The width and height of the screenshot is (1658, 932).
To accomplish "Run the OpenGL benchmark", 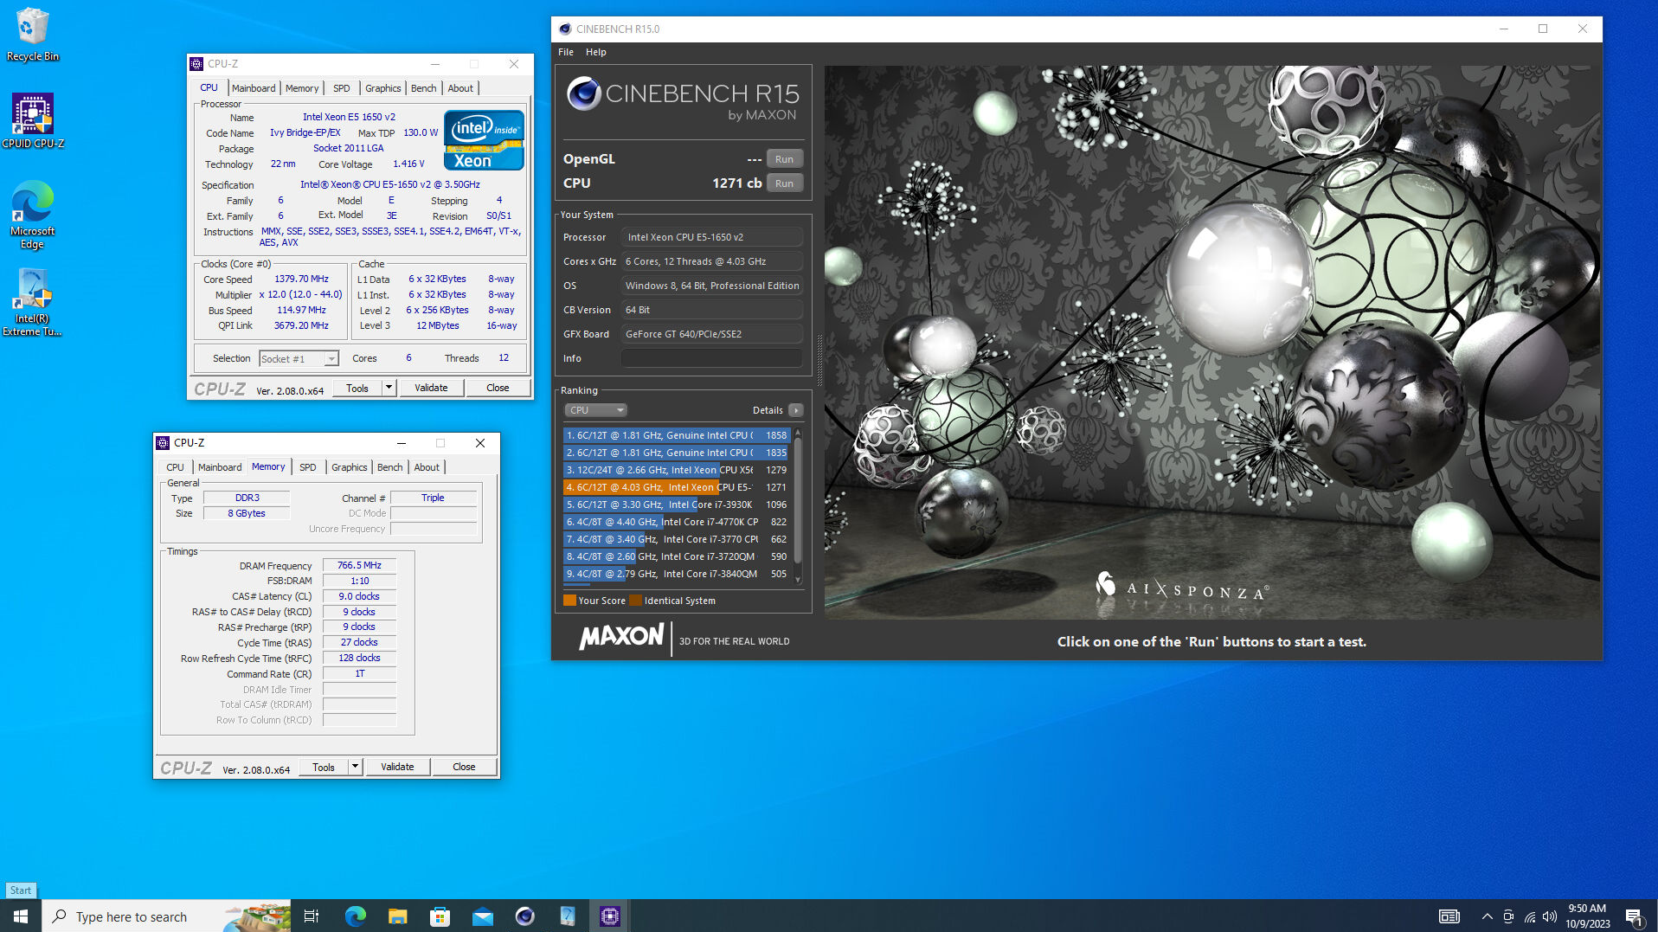I will pos(784,159).
